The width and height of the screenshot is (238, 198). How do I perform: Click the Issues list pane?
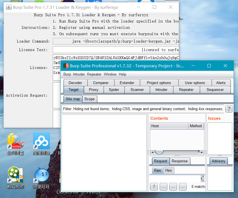(220, 138)
